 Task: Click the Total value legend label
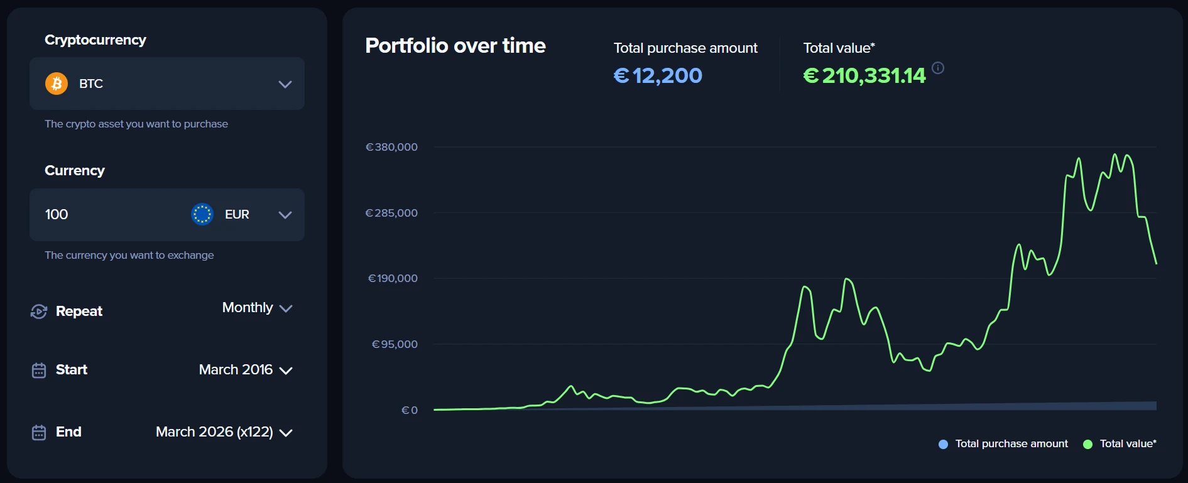[1128, 443]
